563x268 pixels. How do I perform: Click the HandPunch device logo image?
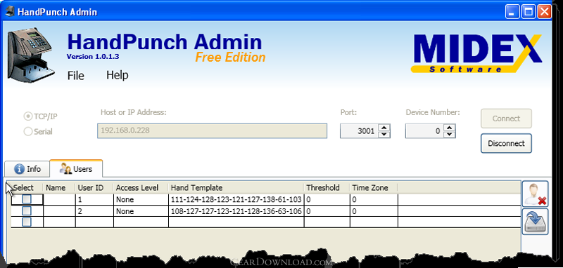point(30,55)
